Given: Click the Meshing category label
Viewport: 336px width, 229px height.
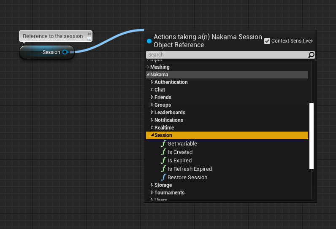Looking at the screenshot, I should pos(160,67).
